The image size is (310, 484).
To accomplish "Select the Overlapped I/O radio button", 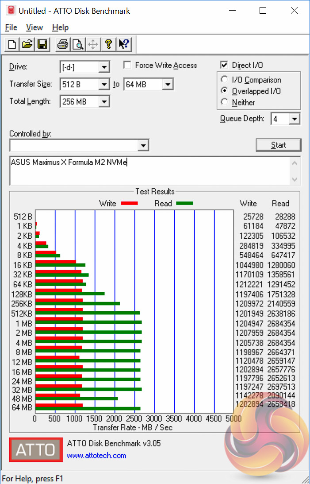I will (x=224, y=91).
